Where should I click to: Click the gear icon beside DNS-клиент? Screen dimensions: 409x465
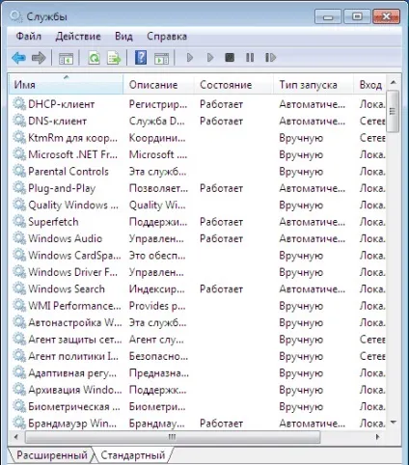[x=19, y=121]
